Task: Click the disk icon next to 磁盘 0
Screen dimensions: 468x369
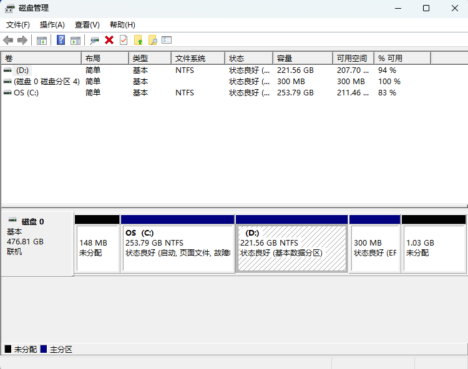Action: point(12,220)
